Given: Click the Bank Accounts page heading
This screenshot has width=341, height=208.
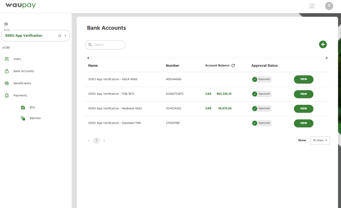Looking at the screenshot, I should (107, 28).
